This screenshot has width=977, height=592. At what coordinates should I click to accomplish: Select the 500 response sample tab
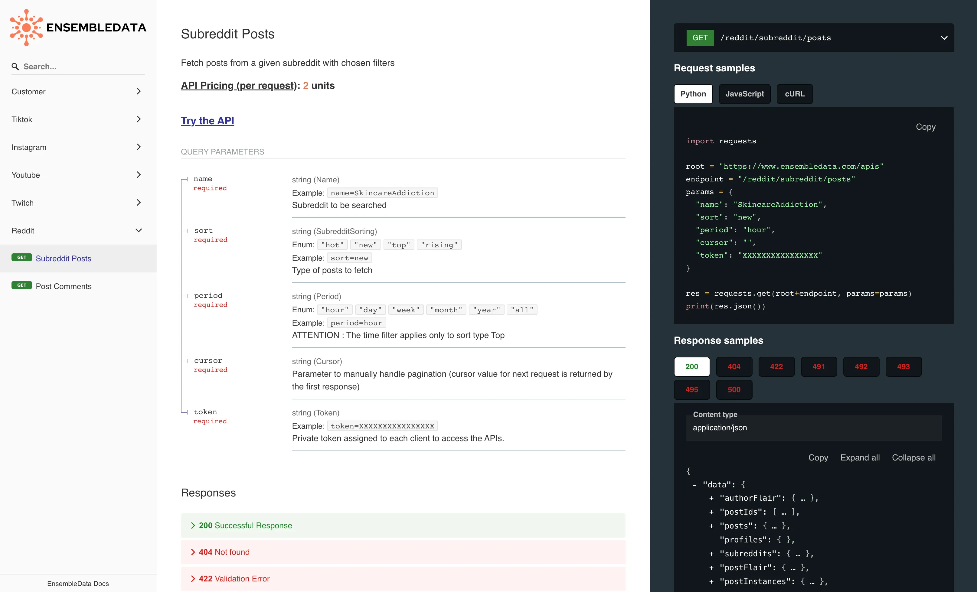[734, 389]
